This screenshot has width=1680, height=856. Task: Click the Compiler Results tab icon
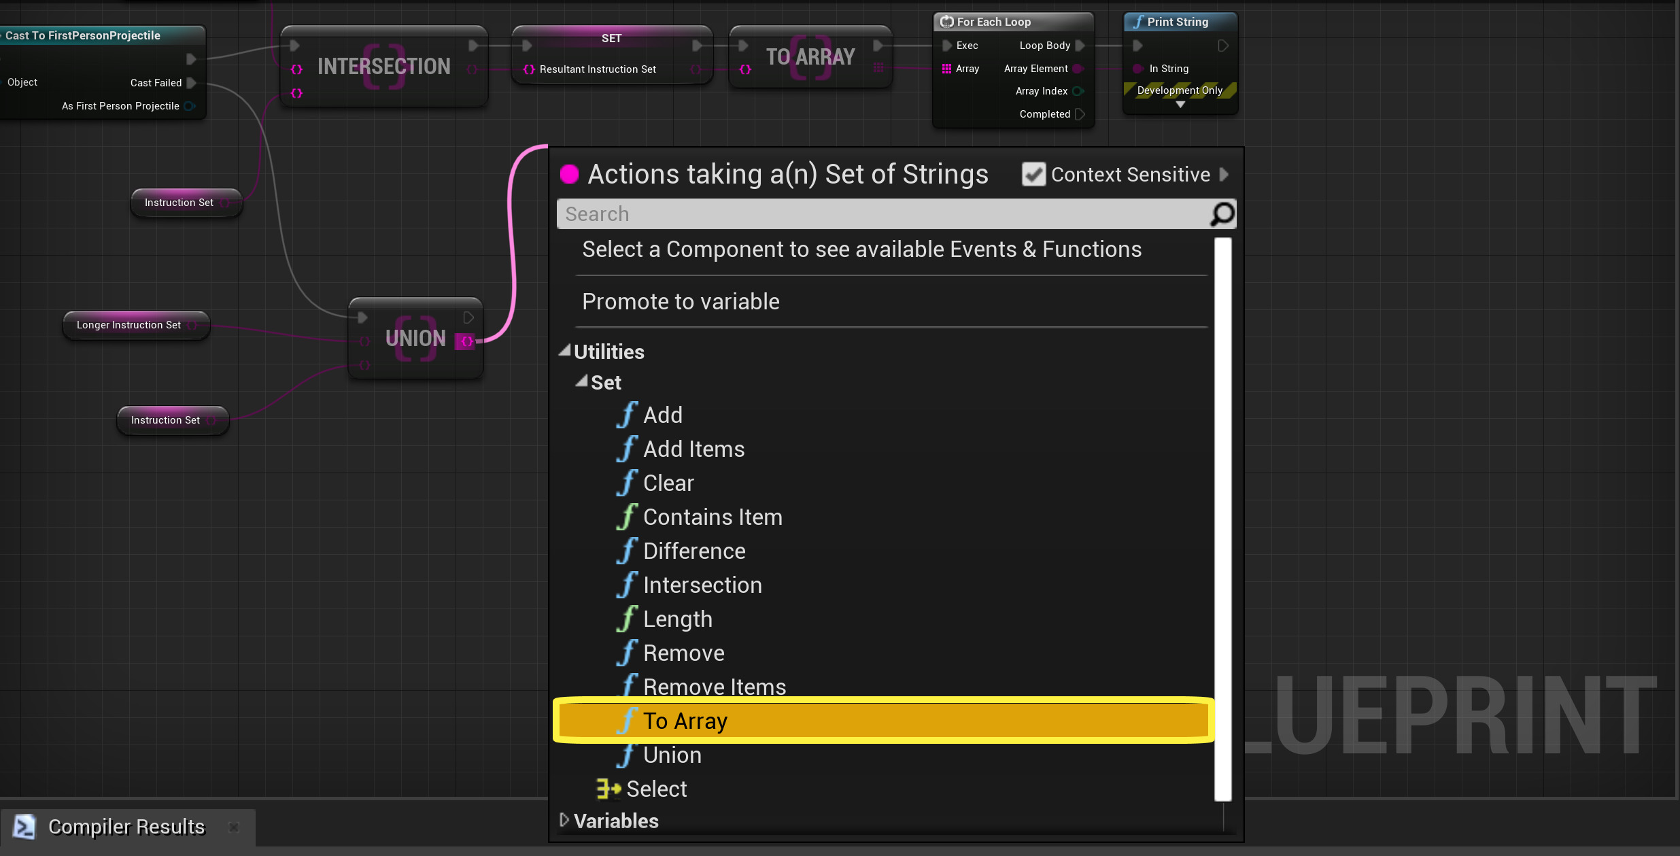click(24, 826)
